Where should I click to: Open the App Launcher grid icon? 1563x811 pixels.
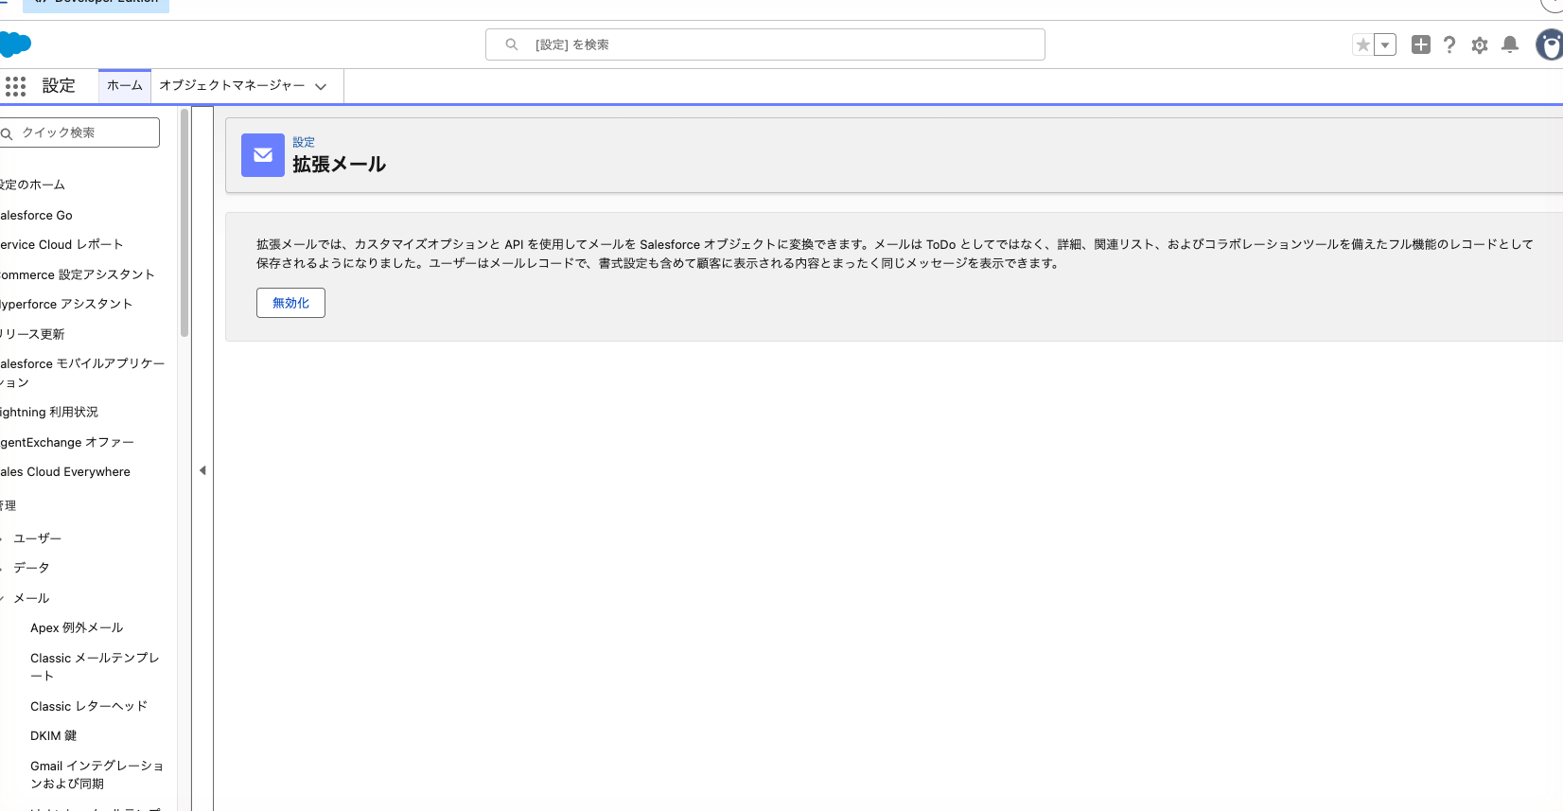15,86
